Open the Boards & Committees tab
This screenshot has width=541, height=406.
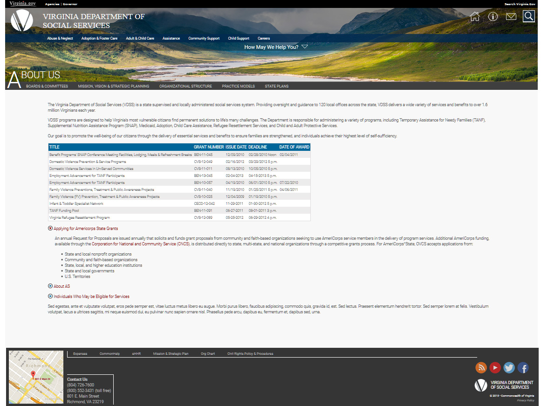tap(47, 86)
